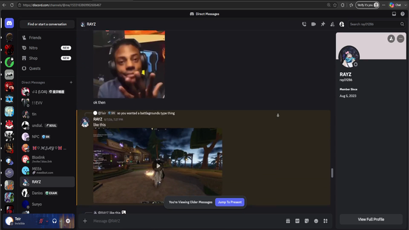Expand microphone input options arrow
Viewport: 409px width, 230px height.
pos(47,221)
